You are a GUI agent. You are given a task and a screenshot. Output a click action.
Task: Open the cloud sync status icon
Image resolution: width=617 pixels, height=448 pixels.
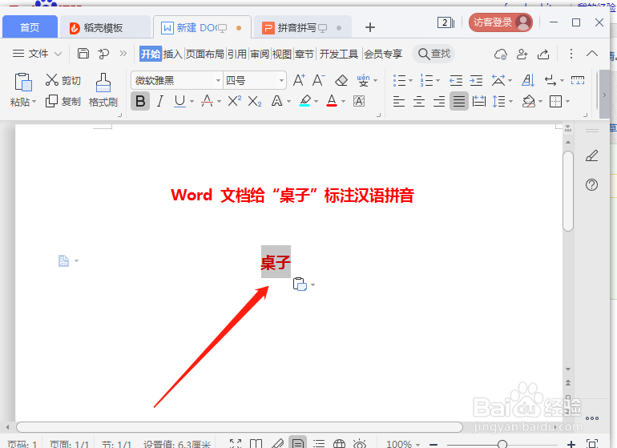click(501, 54)
